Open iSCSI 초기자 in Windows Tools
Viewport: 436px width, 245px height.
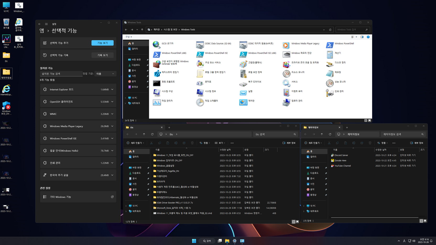tap(157, 45)
